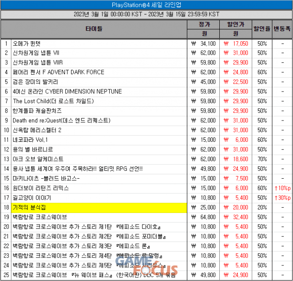The width and height of the screenshot is (293, 281).
Task: Click row number 13
Action: 6,159
